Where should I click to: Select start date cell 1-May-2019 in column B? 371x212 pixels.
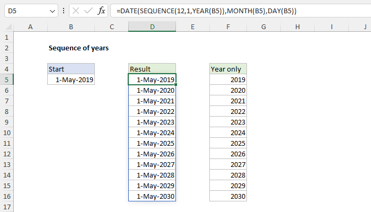tap(71, 79)
